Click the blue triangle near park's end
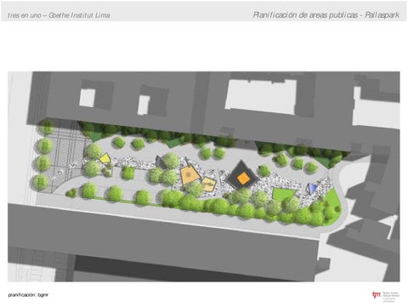The height and width of the screenshot is (307, 408). (x=312, y=188)
